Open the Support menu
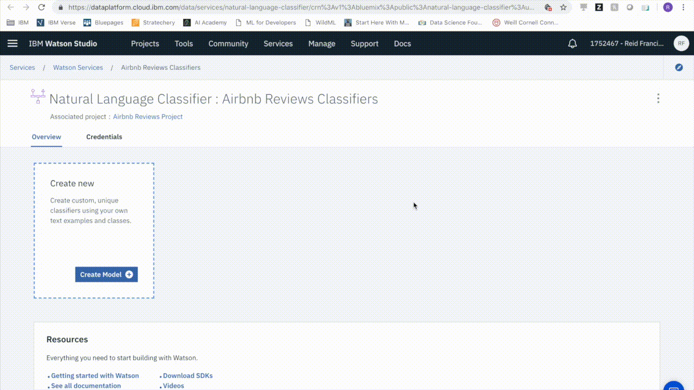Screen dimensions: 694x390 [364, 43]
